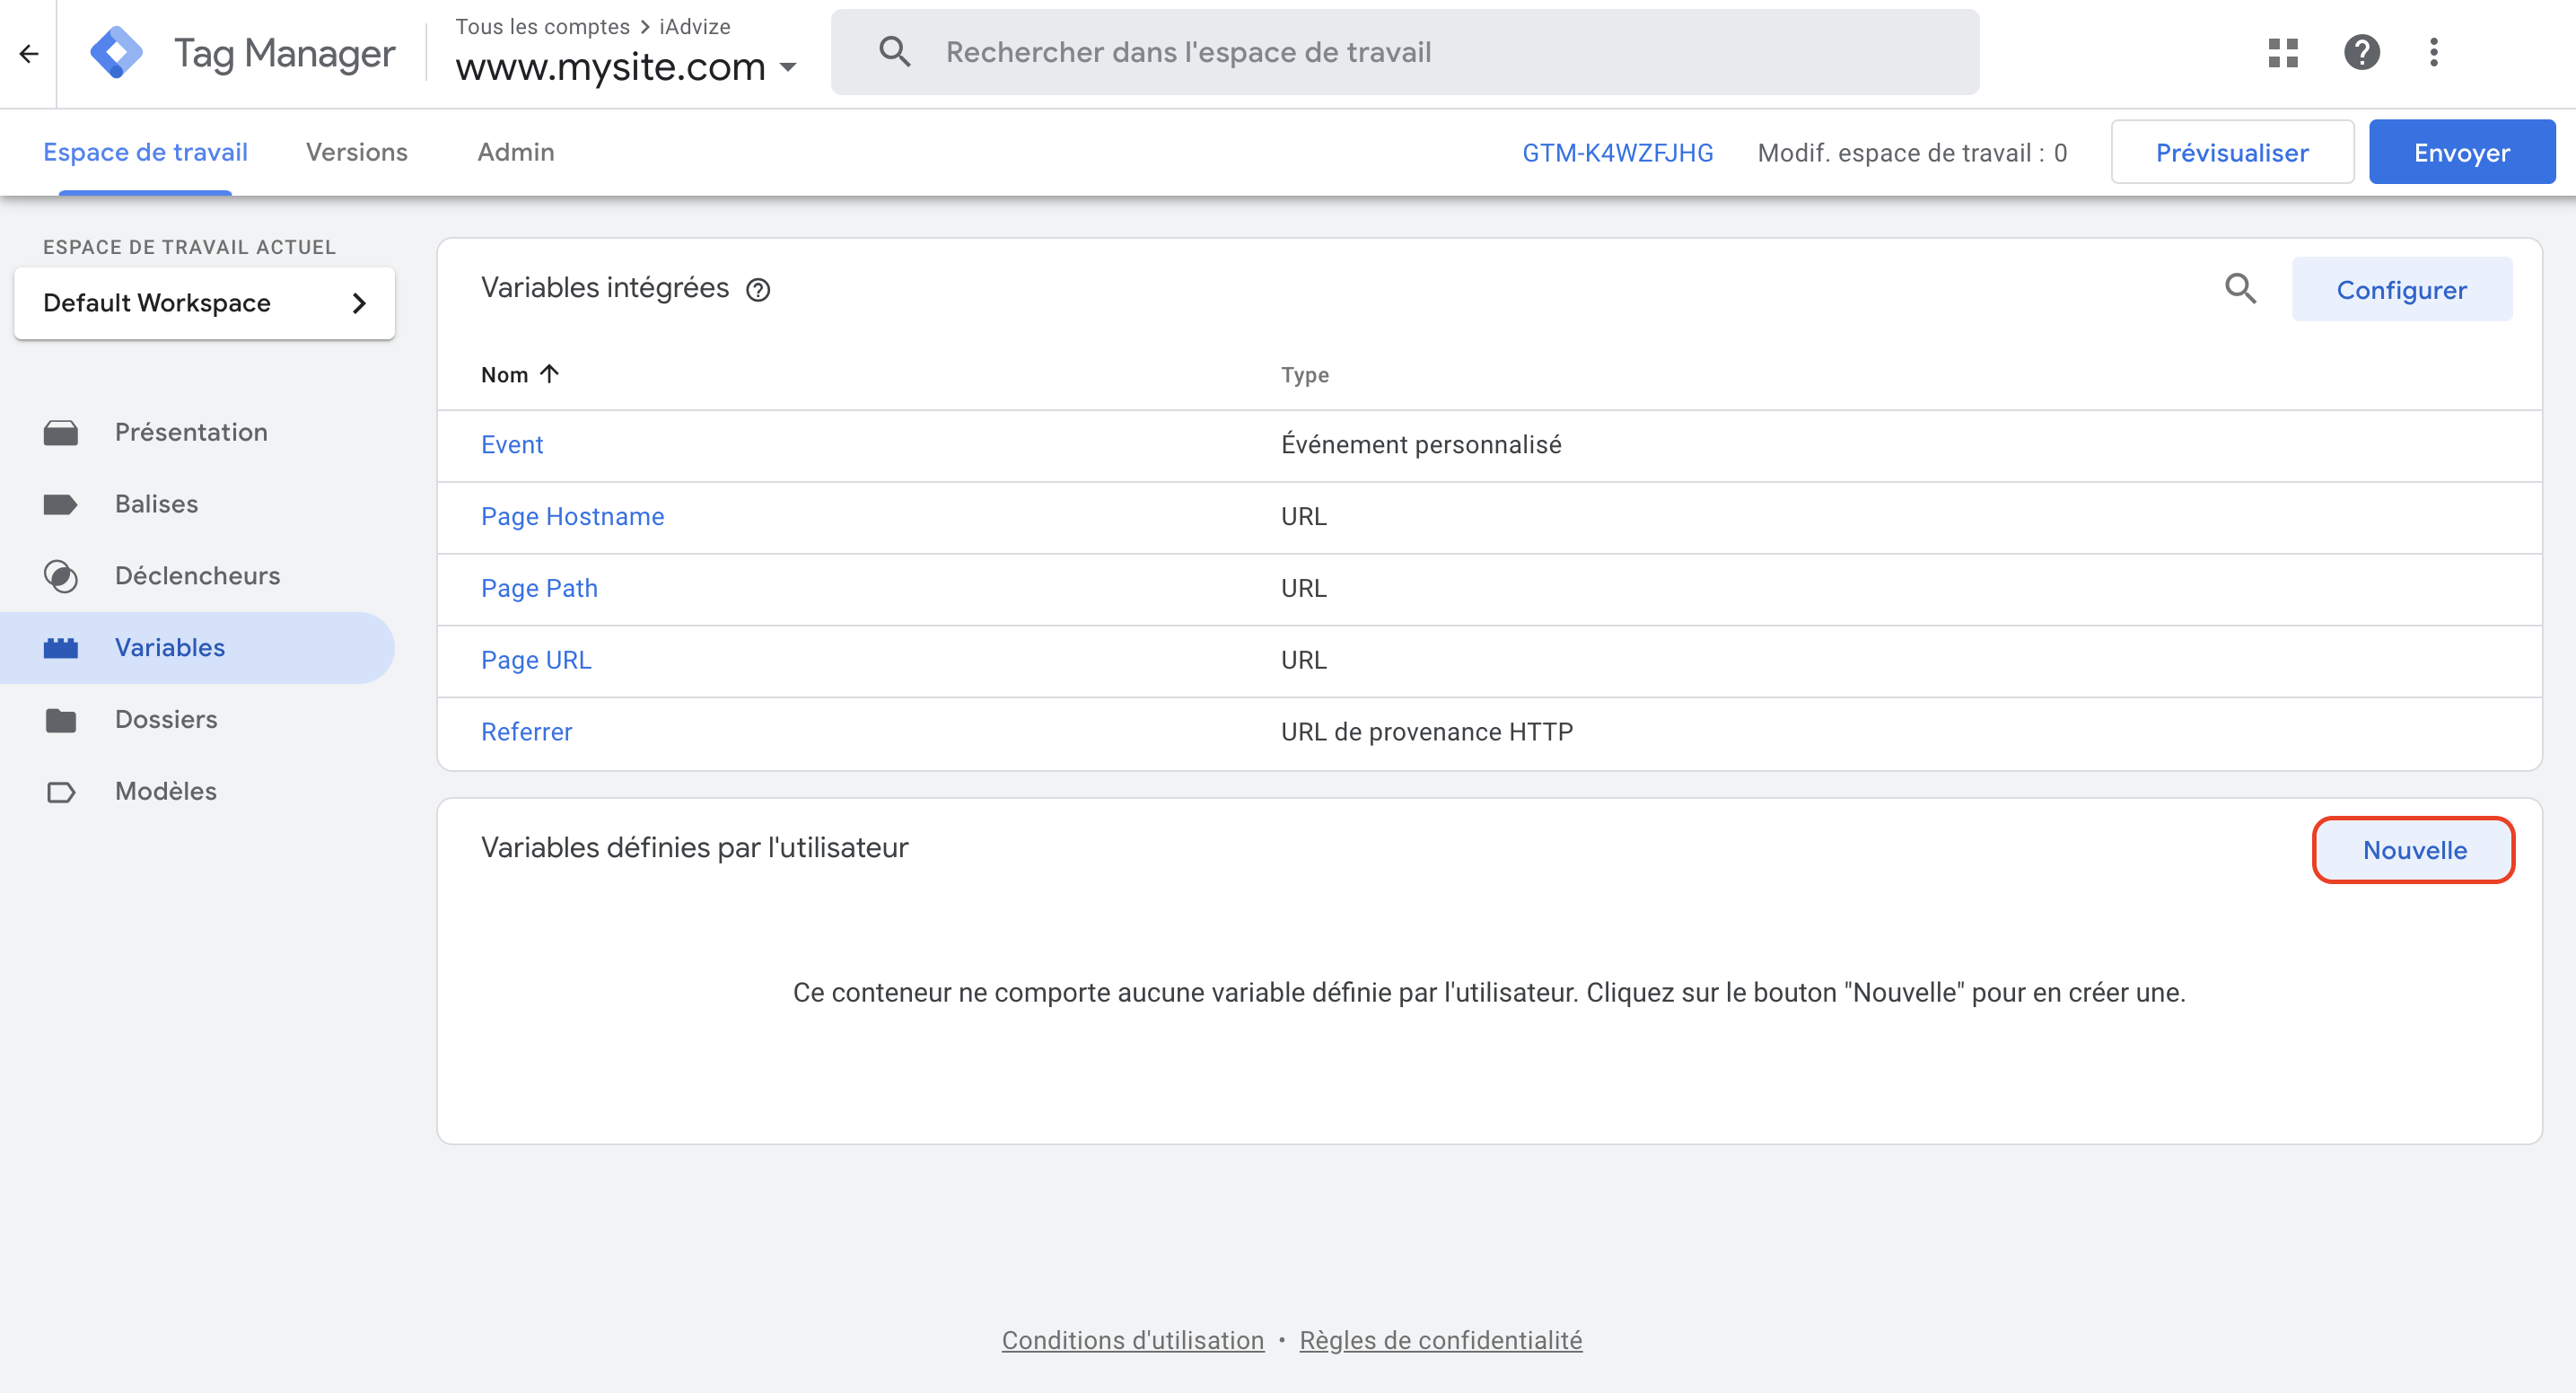Click the Nouvelle button

click(x=2413, y=850)
